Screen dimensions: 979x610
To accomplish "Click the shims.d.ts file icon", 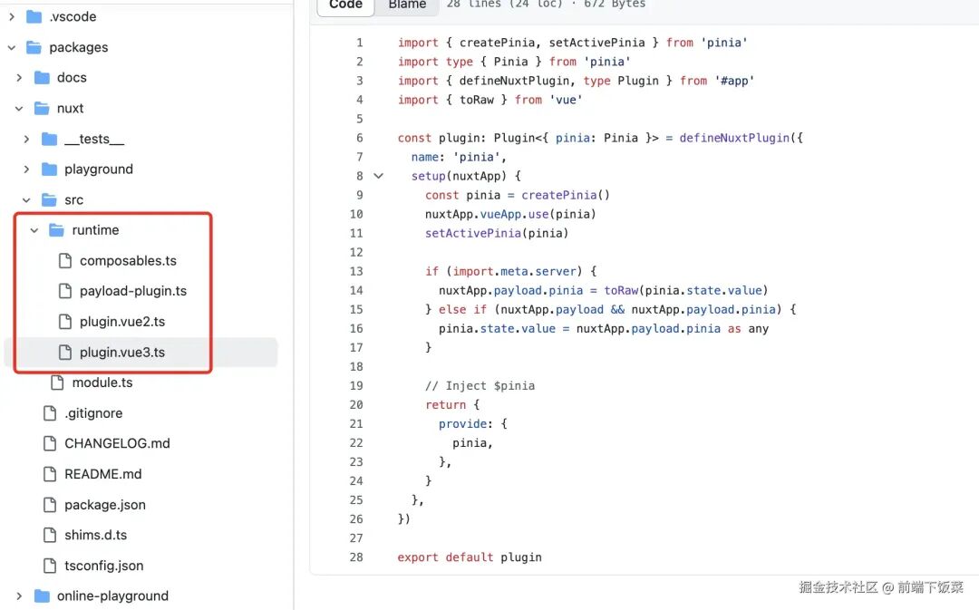I will pyautogui.click(x=50, y=535).
